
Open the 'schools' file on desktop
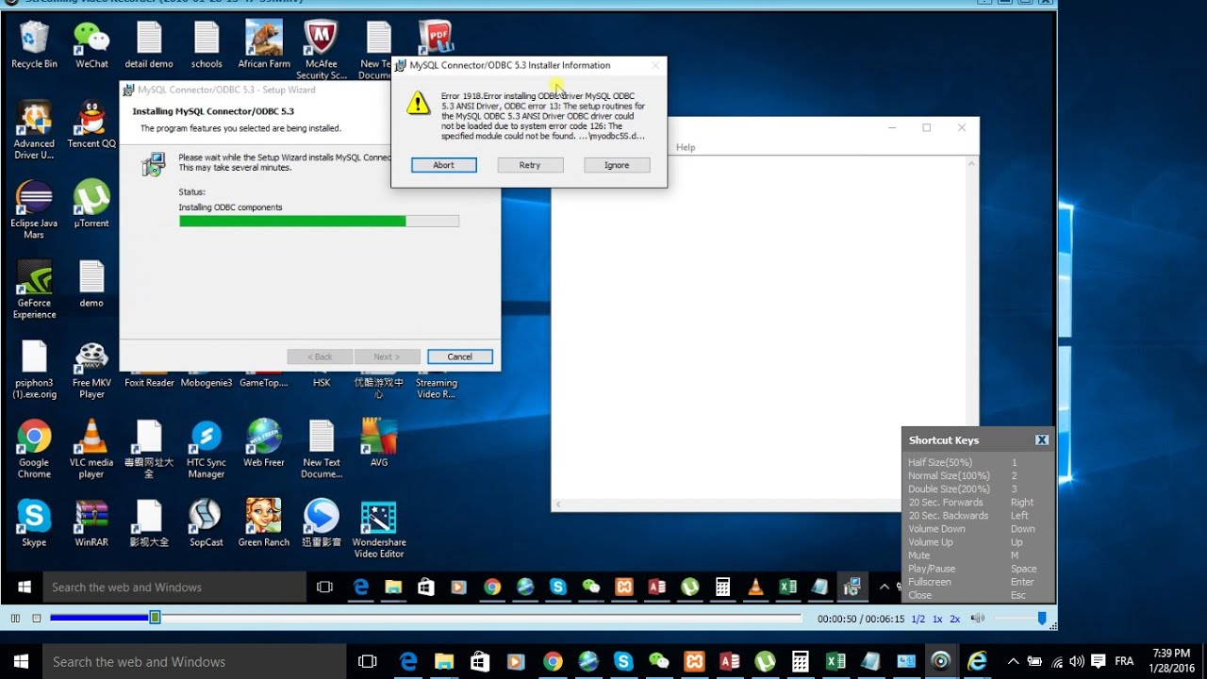[207, 44]
